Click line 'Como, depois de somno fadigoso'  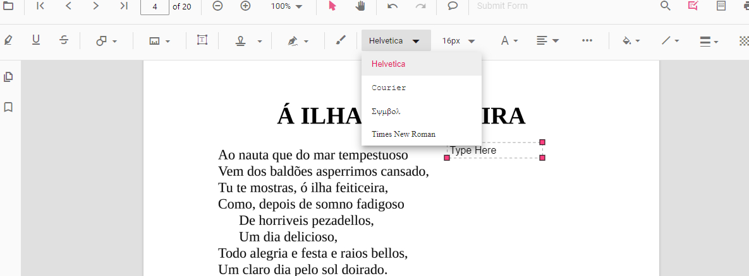tap(311, 204)
